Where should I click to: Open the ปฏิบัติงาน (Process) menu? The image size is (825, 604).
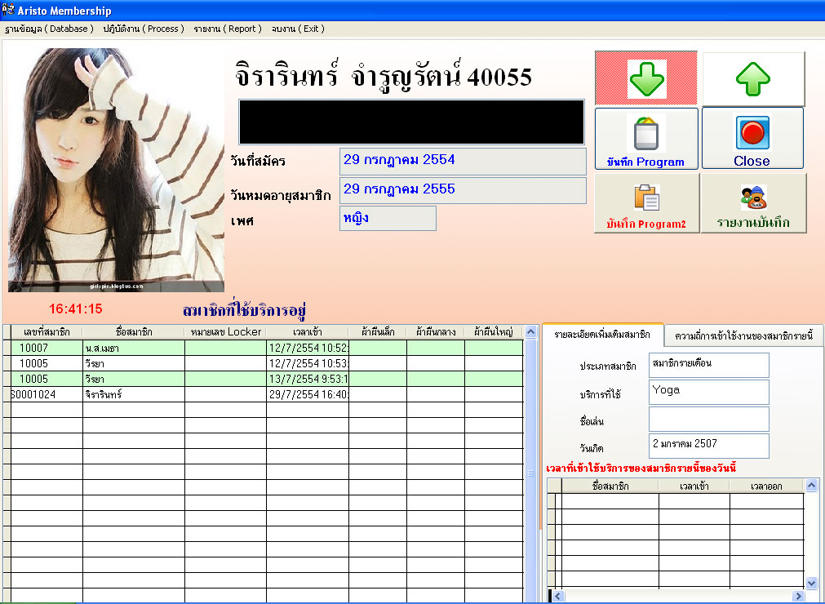point(143,29)
